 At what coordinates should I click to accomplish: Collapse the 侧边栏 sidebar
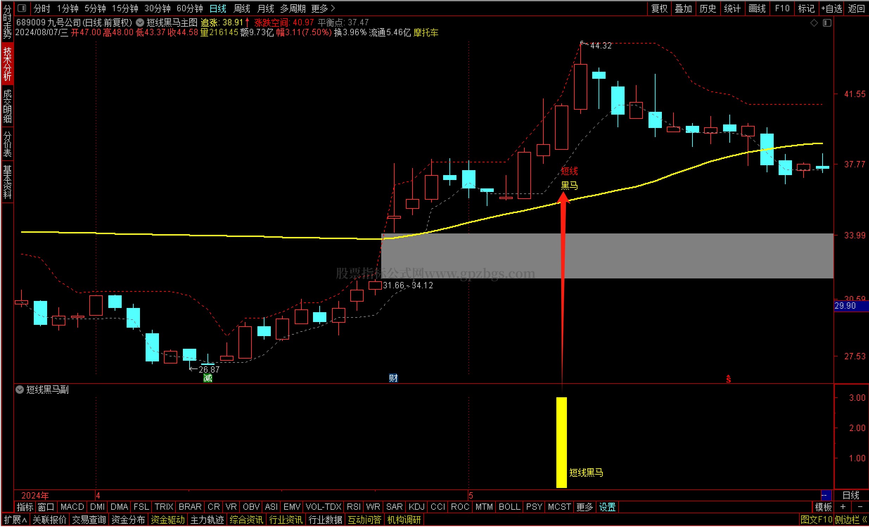pyautogui.click(x=850, y=520)
